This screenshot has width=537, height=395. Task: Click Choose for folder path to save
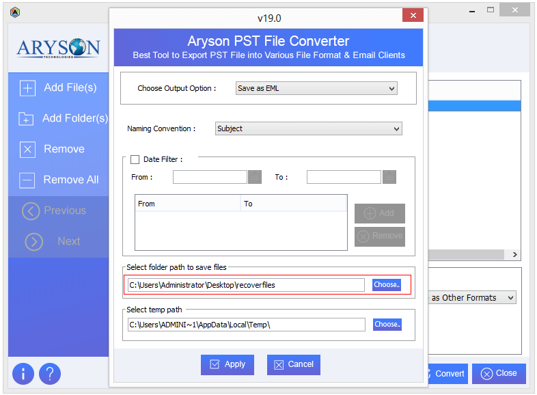pos(387,285)
